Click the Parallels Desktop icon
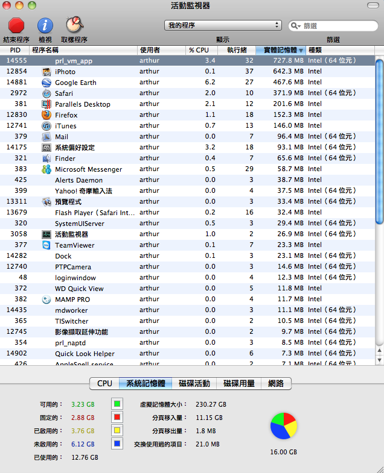The width and height of the screenshot is (384, 473). [x=46, y=104]
